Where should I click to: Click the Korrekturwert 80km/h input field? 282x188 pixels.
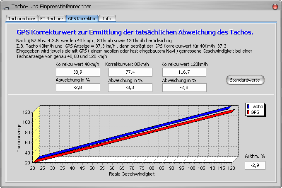pyautogui.click(x=130, y=72)
